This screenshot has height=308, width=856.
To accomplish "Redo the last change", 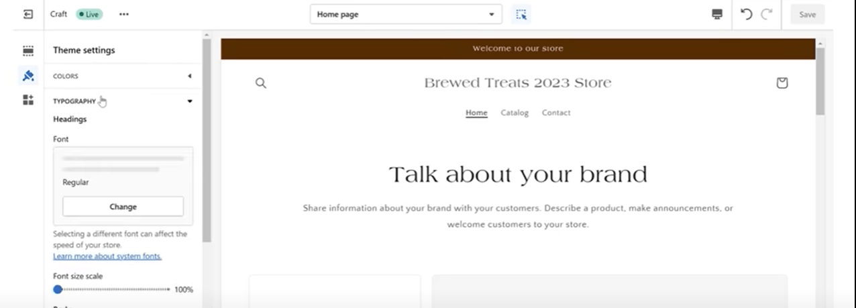I will point(767,14).
